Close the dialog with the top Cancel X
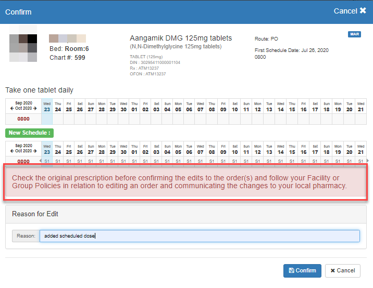373x288 pixels. coord(350,11)
